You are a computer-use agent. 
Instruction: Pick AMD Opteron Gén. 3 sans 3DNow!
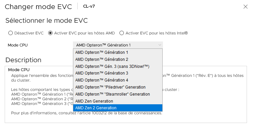point(118,67)
